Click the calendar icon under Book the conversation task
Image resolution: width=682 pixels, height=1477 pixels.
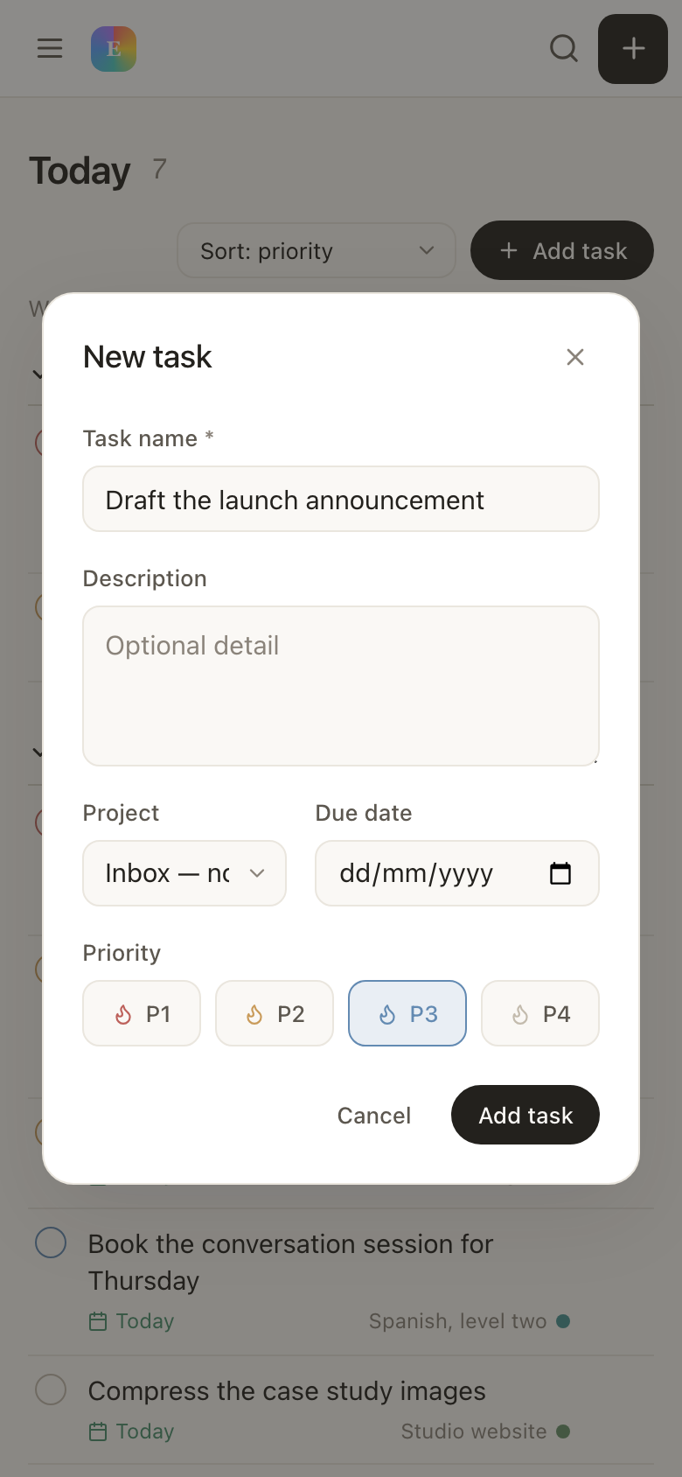(x=98, y=1321)
